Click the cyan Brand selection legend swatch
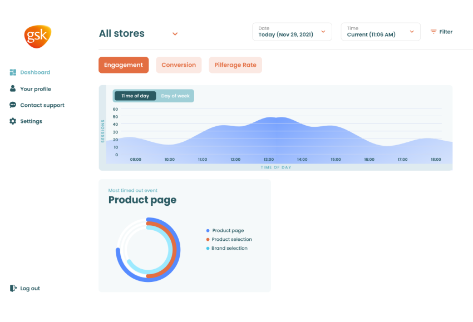 coord(208,249)
